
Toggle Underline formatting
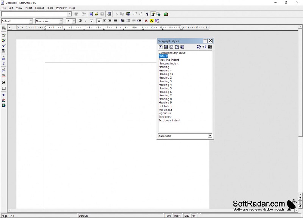point(92,21)
